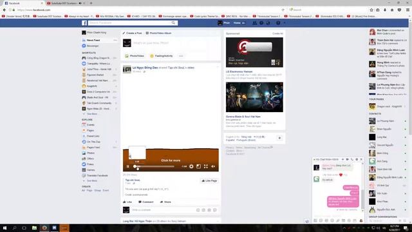The height and width of the screenshot is (232, 412).
Task: Start a voice call in chat window
Action: [x=352, y=159]
